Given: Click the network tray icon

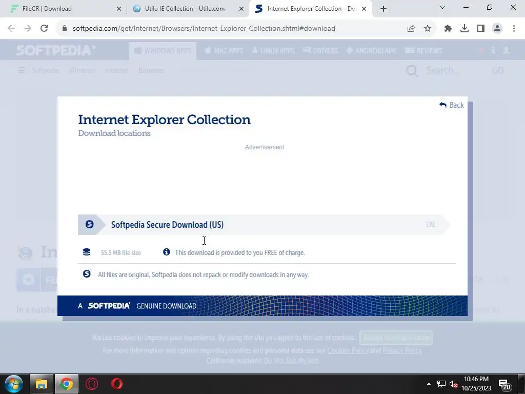Looking at the screenshot, I should coord(441,384).
